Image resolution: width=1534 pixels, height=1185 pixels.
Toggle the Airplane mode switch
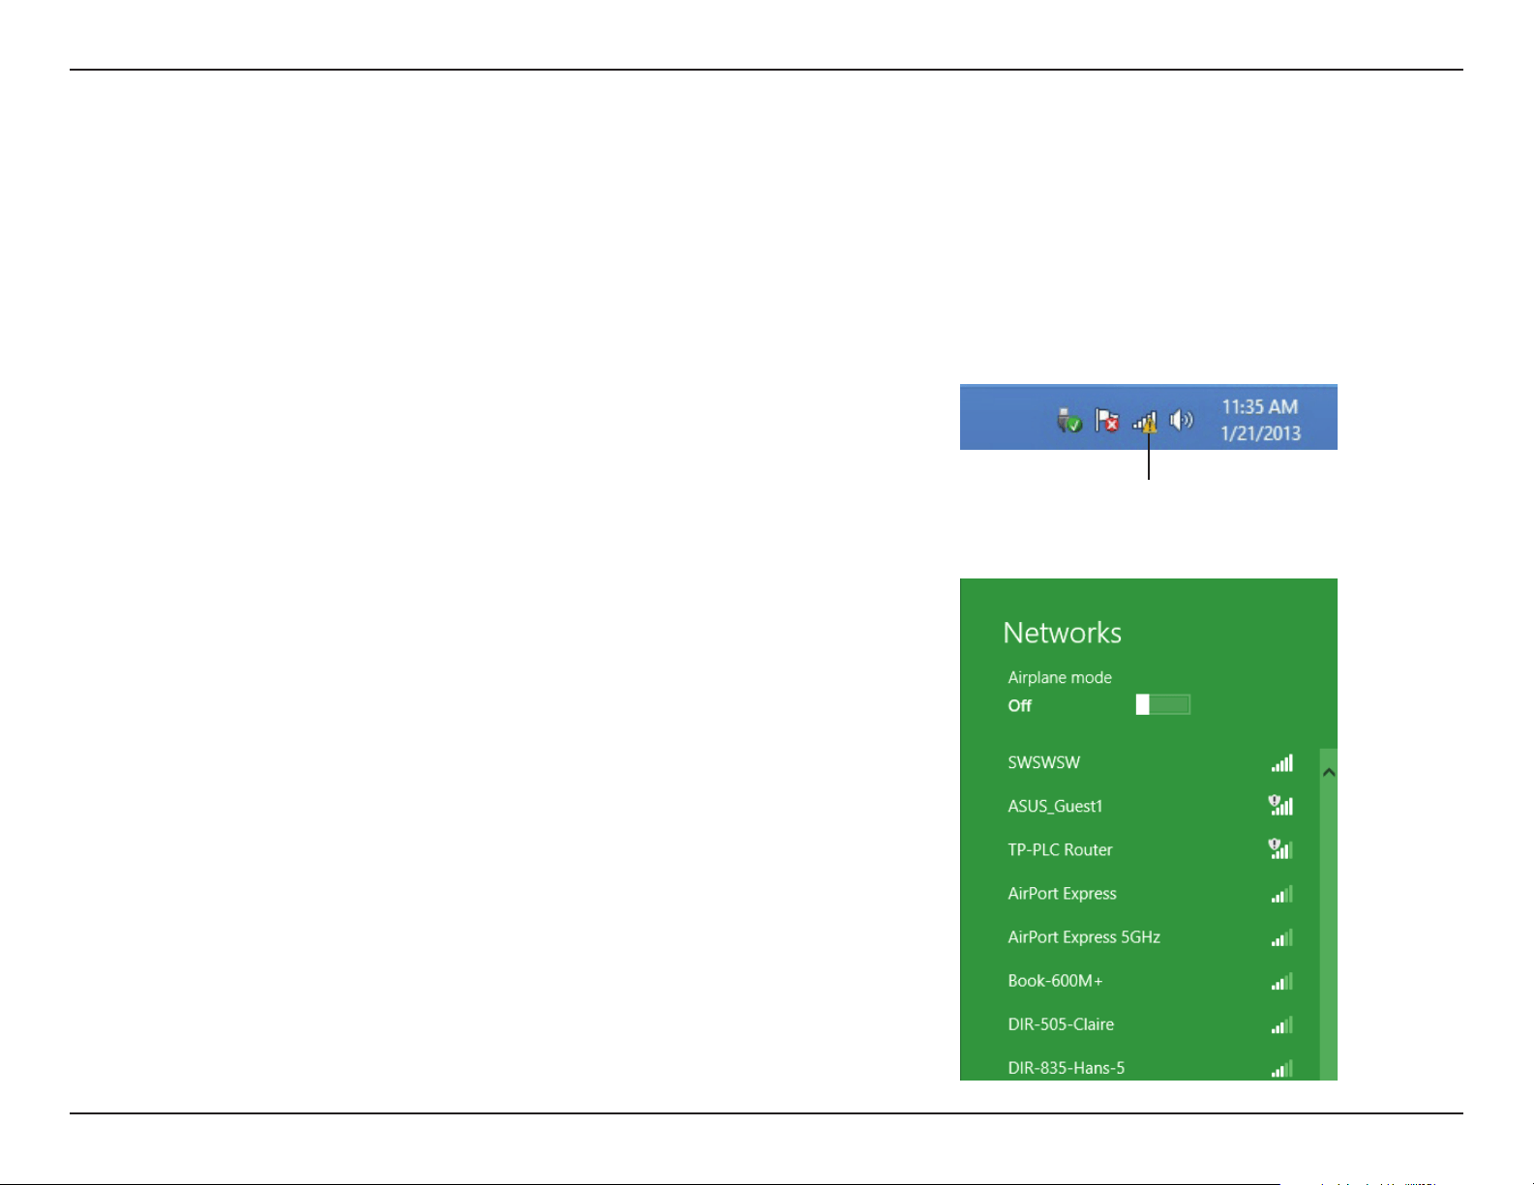click(x=1163, y=704)
